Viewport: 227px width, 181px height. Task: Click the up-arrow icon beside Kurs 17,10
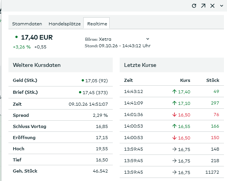pyautogui.click(x=174, y=103)
